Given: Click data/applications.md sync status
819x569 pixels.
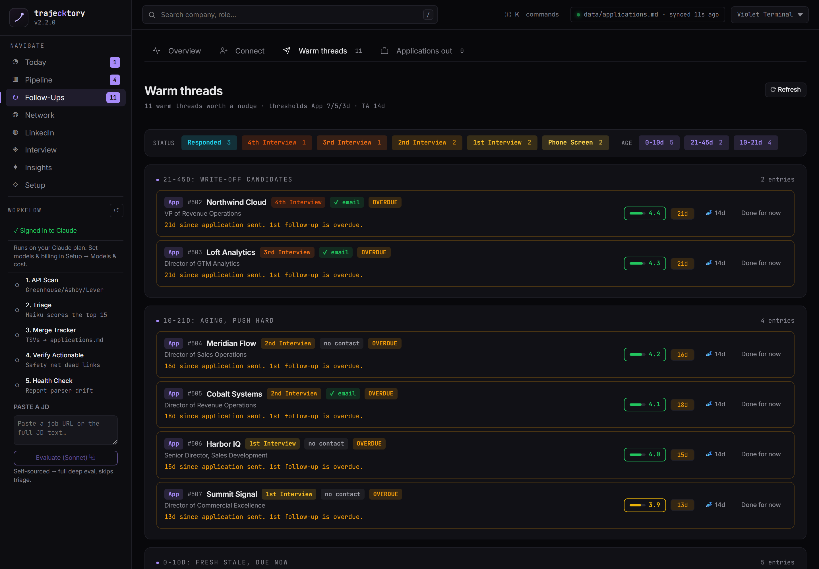Looking at the screenshot, I should (647, 15).
